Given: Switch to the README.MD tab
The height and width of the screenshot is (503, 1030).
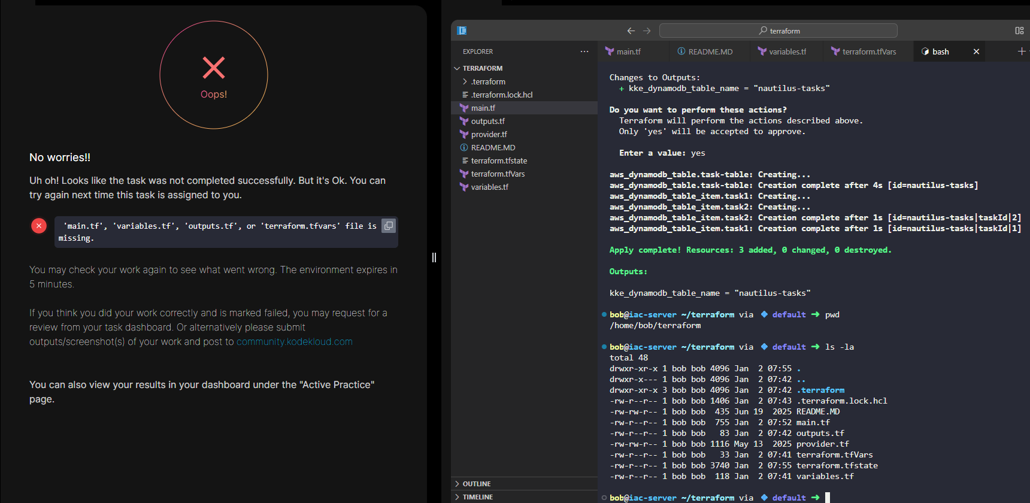Looking at the screenshot, I should (x=710, y=51).
